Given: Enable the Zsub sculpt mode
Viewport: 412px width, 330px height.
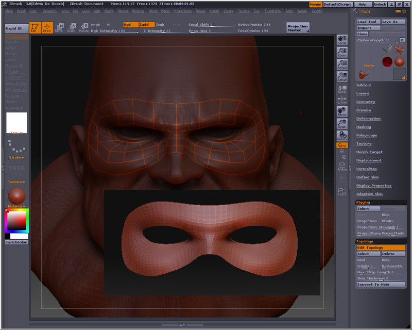Looking at the screenshot, I should tap(160, 24).
